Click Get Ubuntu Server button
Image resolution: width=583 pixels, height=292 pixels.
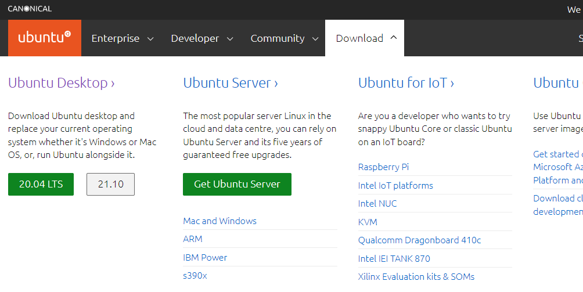237,184
